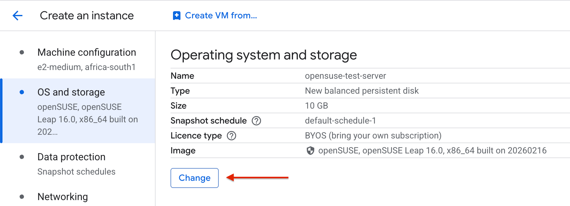Click the Create VM from bookmark icon

pyautogui.click(x=176, y=16)
